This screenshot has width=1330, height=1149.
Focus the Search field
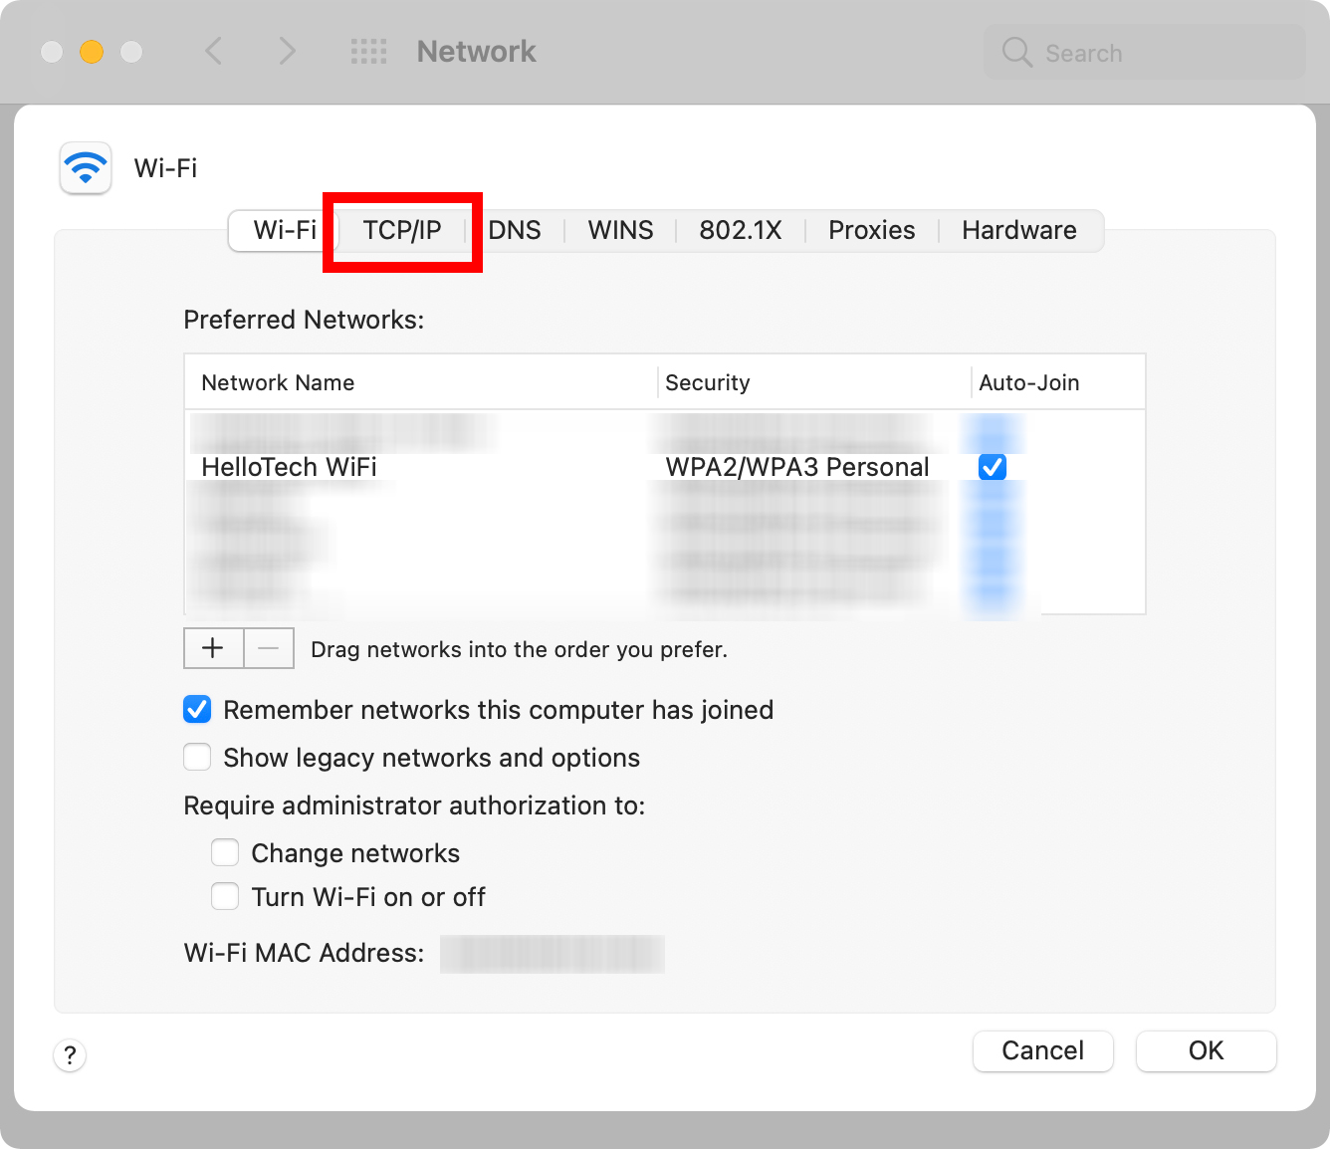pyautogui.click(x=1145, y=52)
